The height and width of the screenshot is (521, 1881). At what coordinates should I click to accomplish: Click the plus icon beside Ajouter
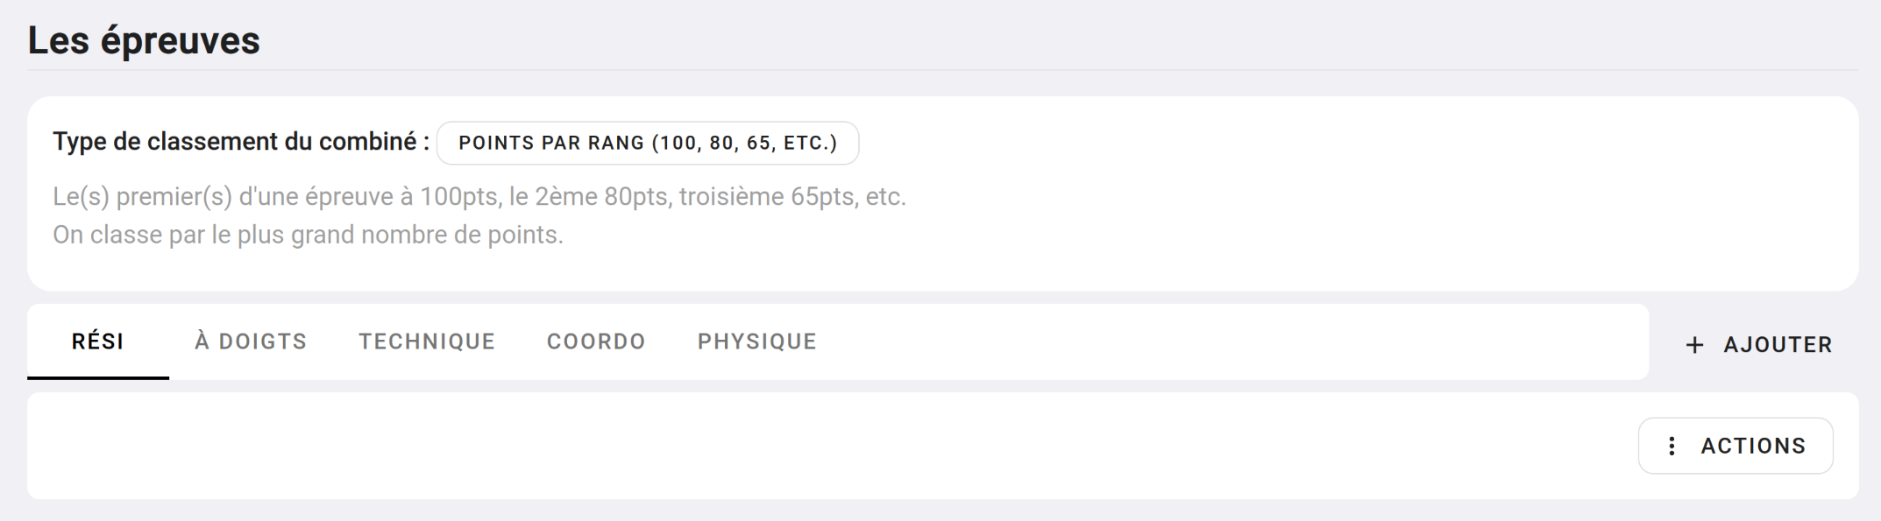click(1695, 345)
